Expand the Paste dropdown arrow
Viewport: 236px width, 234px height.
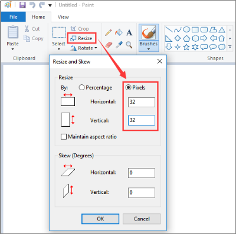pyautogui.click(x=12, y=49)
